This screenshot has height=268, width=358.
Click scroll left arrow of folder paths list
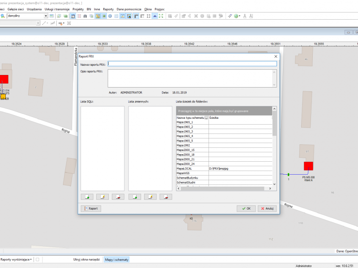179,188
